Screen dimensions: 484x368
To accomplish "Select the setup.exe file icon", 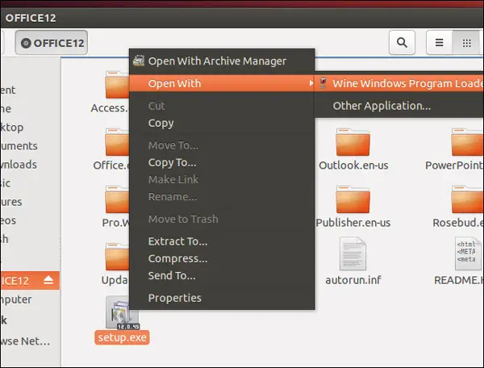I will pyautogui.click(x=123, y=313).
